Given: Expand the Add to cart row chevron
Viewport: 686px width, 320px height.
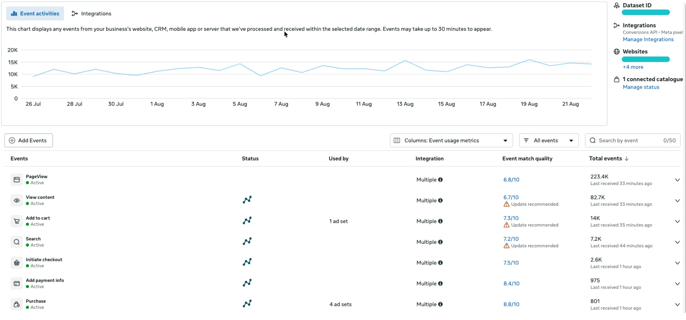Looking at the screenshot, I should pyautogui.click(x=678, y=221).
